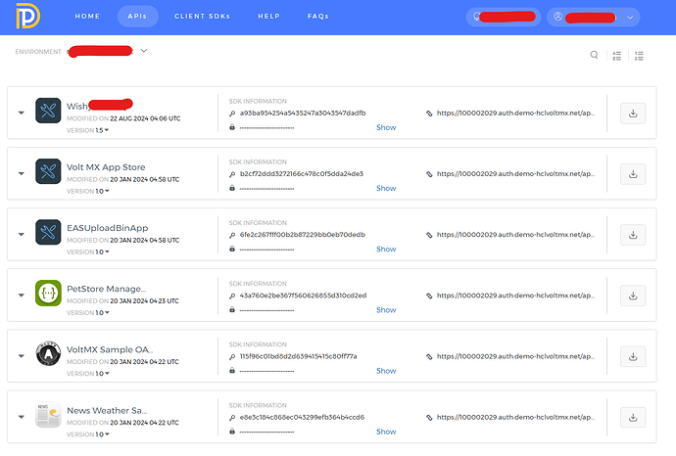Click the link icon in PetStore Manage row
This screenshot has height=456, width=676.
tap(429, 296)
